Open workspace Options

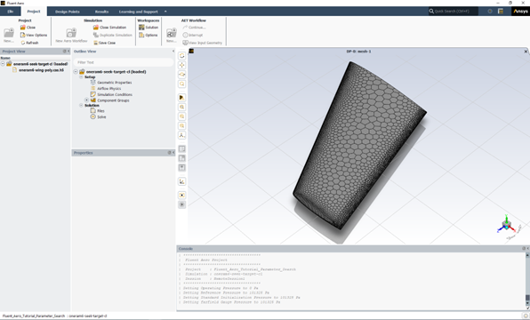(148, 36)
